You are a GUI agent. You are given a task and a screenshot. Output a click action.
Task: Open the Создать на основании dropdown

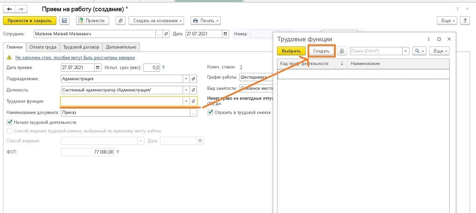click(x=157, y=21)
